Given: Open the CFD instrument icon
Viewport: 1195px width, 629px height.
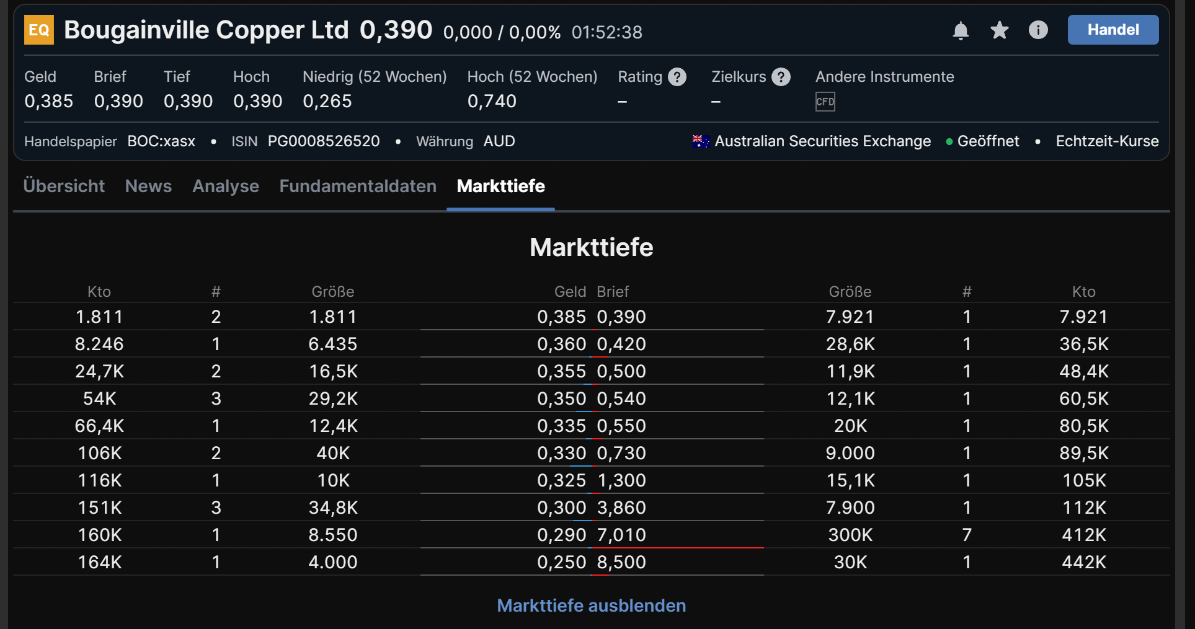Looking at the screenshot, I should tap(825, 102).
